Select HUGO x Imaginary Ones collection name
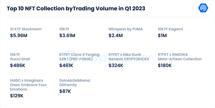The width and height of the screenshot is (215, 108). coord(28,85)
